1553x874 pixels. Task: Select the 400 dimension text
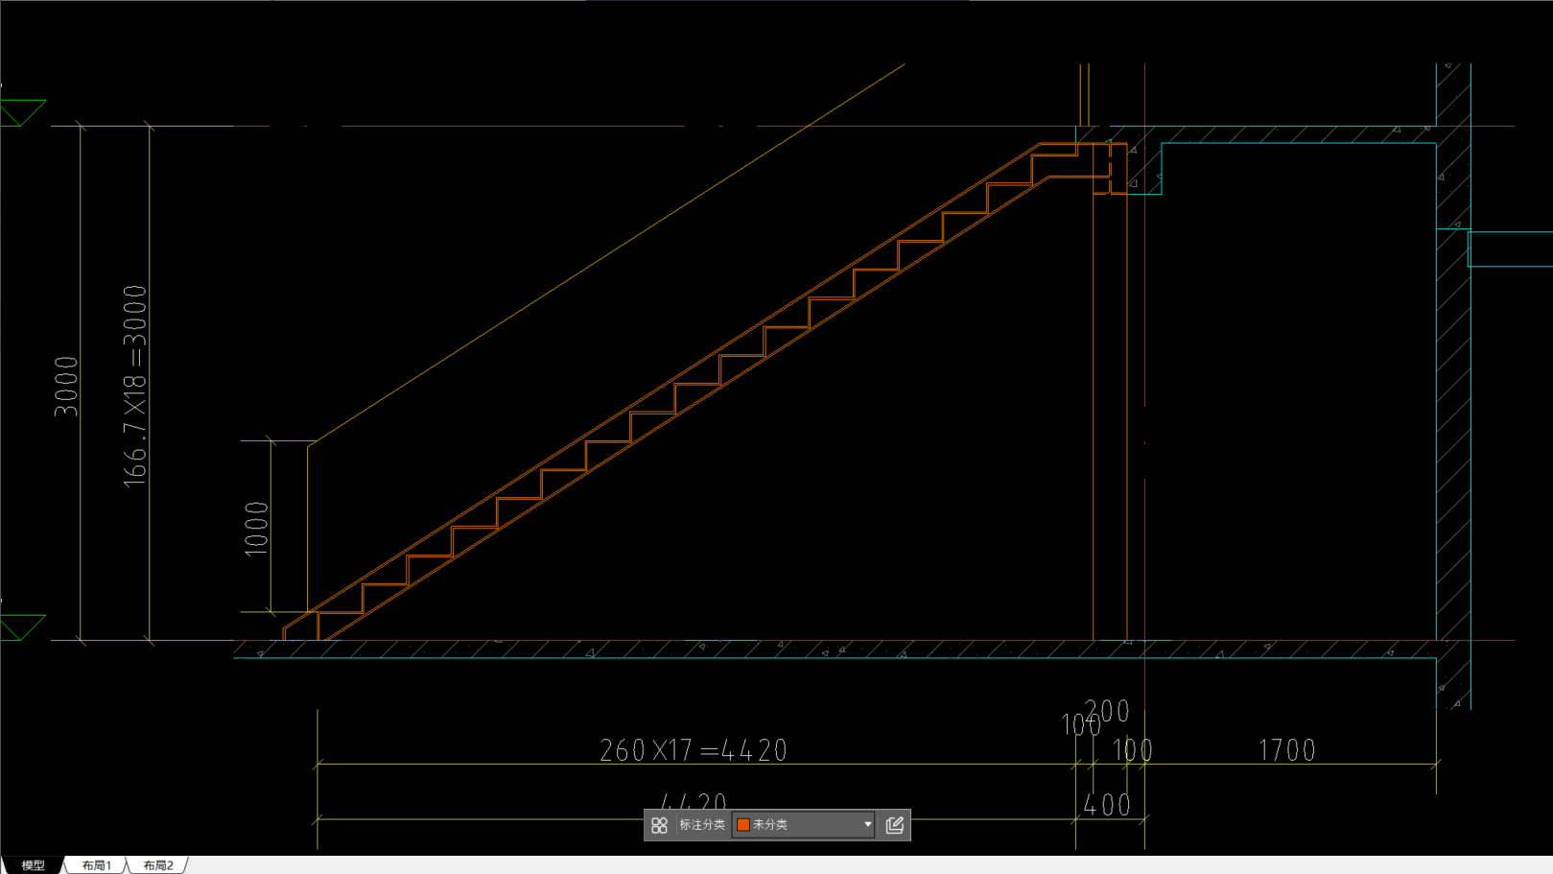(1108, 805)
